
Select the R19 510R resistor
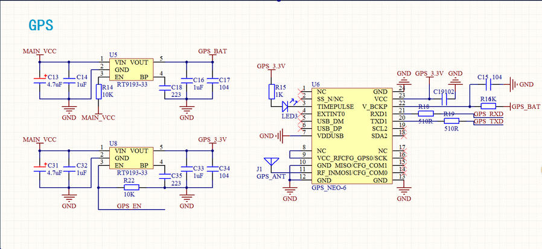(x=451, y=121)
